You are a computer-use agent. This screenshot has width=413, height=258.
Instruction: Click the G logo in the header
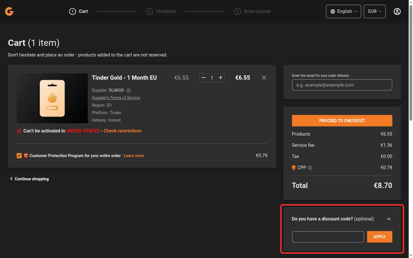point(9,11)
